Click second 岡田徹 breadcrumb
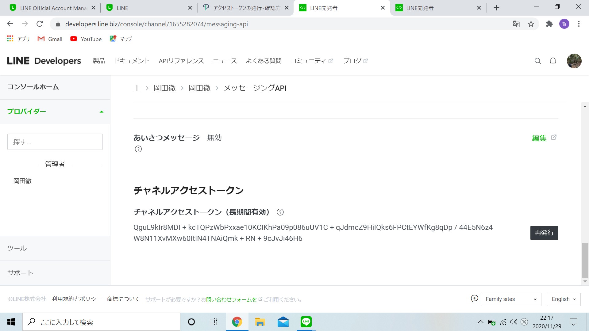The width and height of the screenshot is (589, 331). click(200, 88)
